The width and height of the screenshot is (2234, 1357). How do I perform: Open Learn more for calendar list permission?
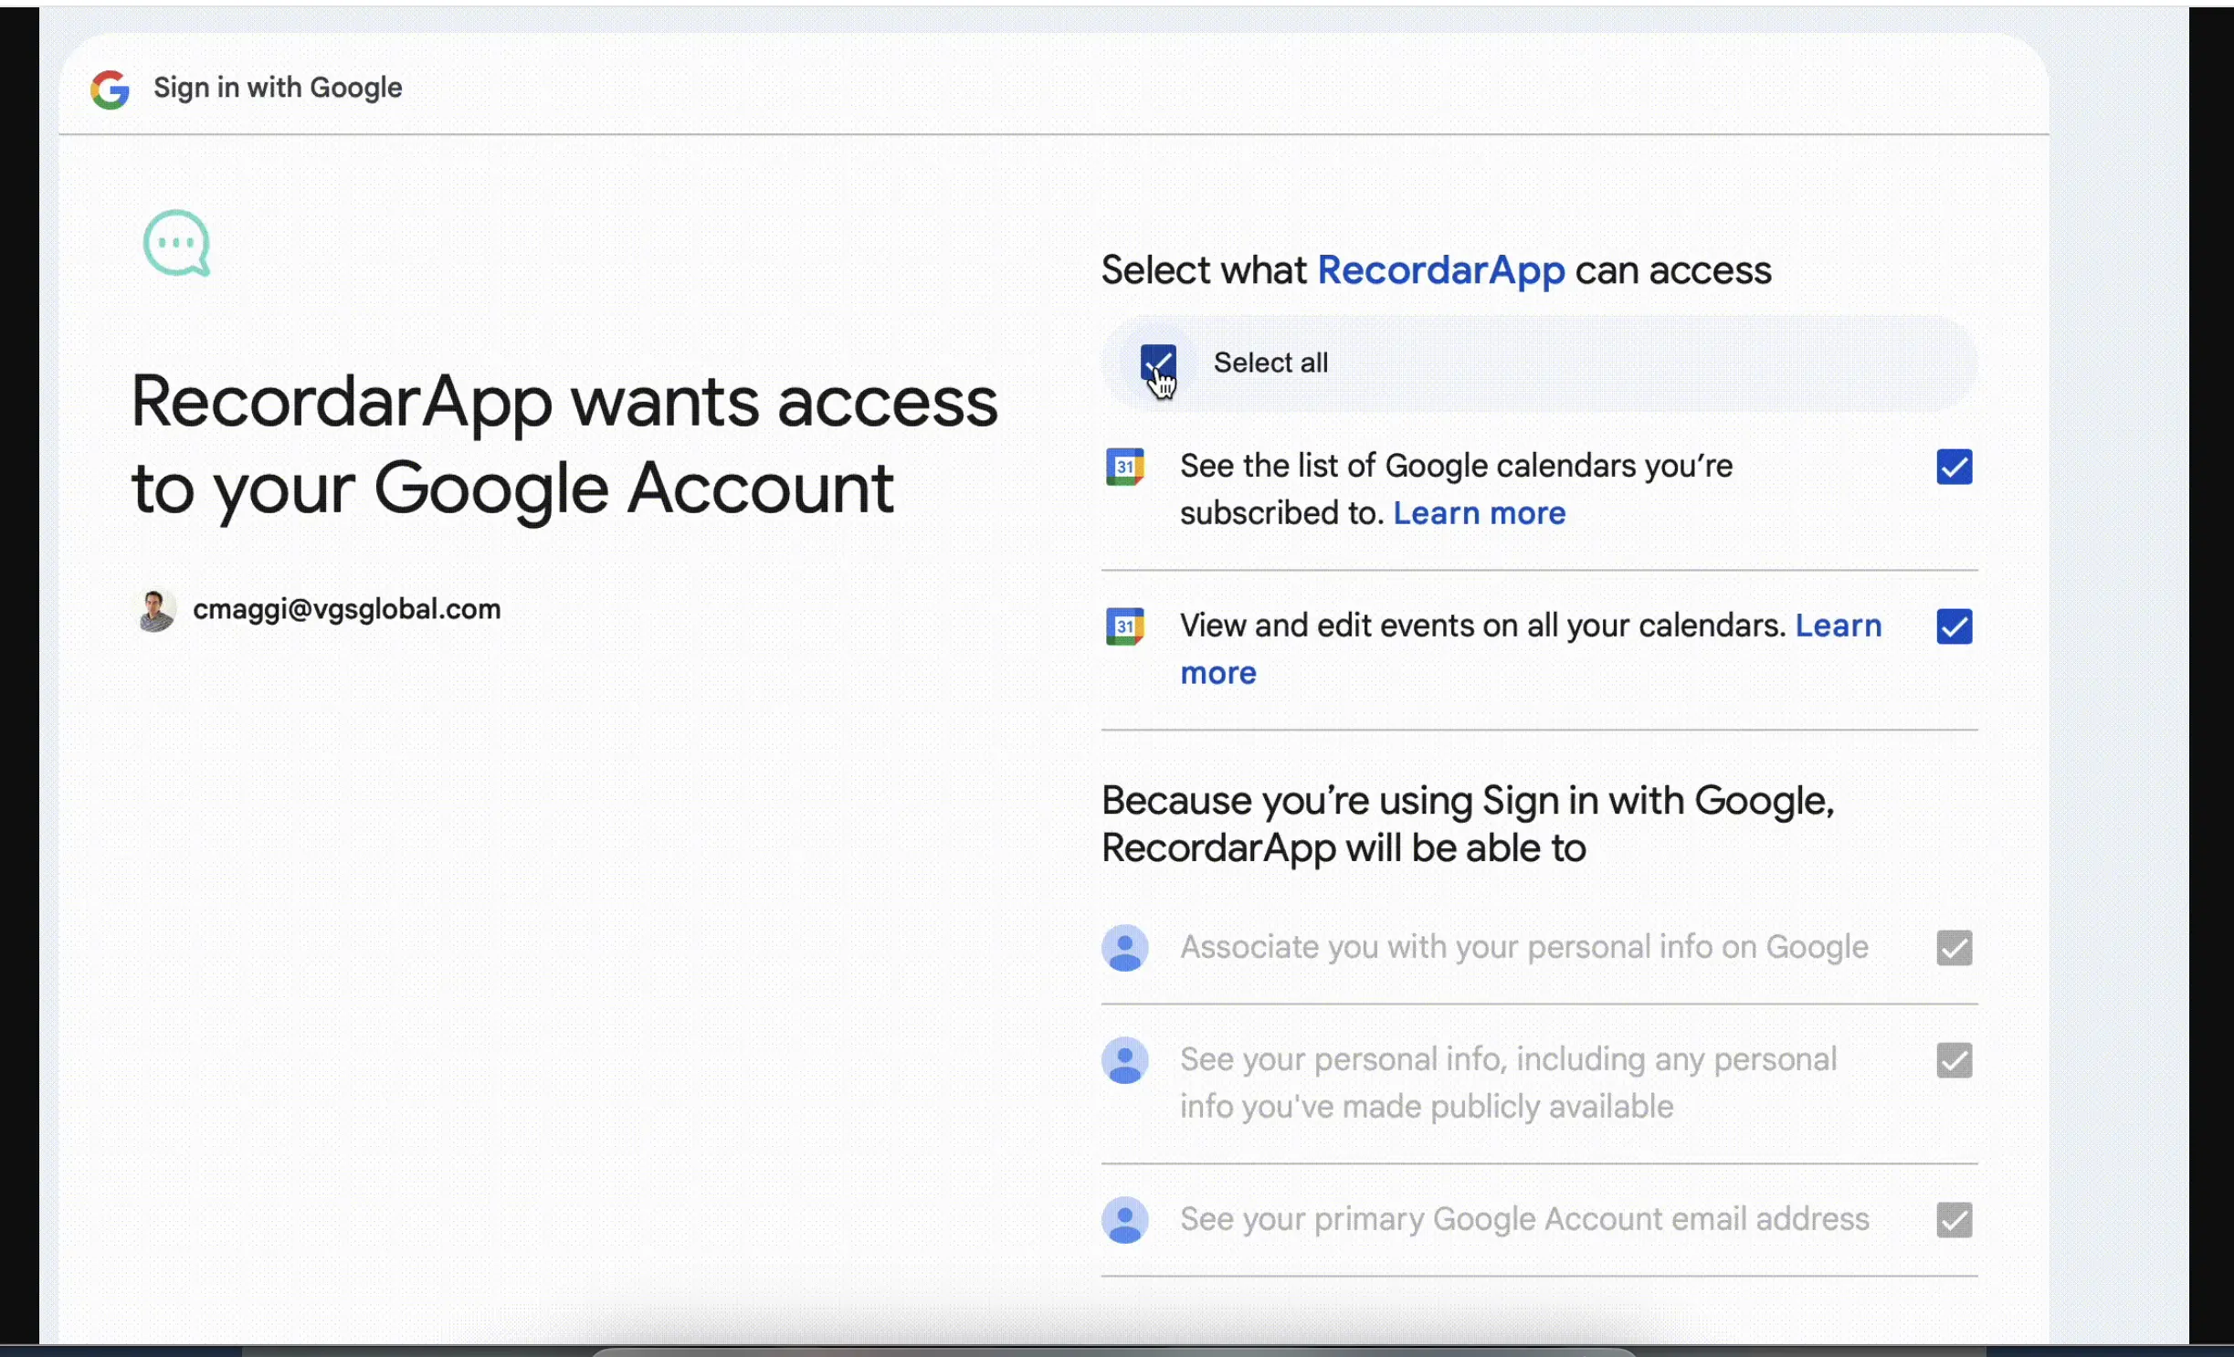(x=1479, y=513)
